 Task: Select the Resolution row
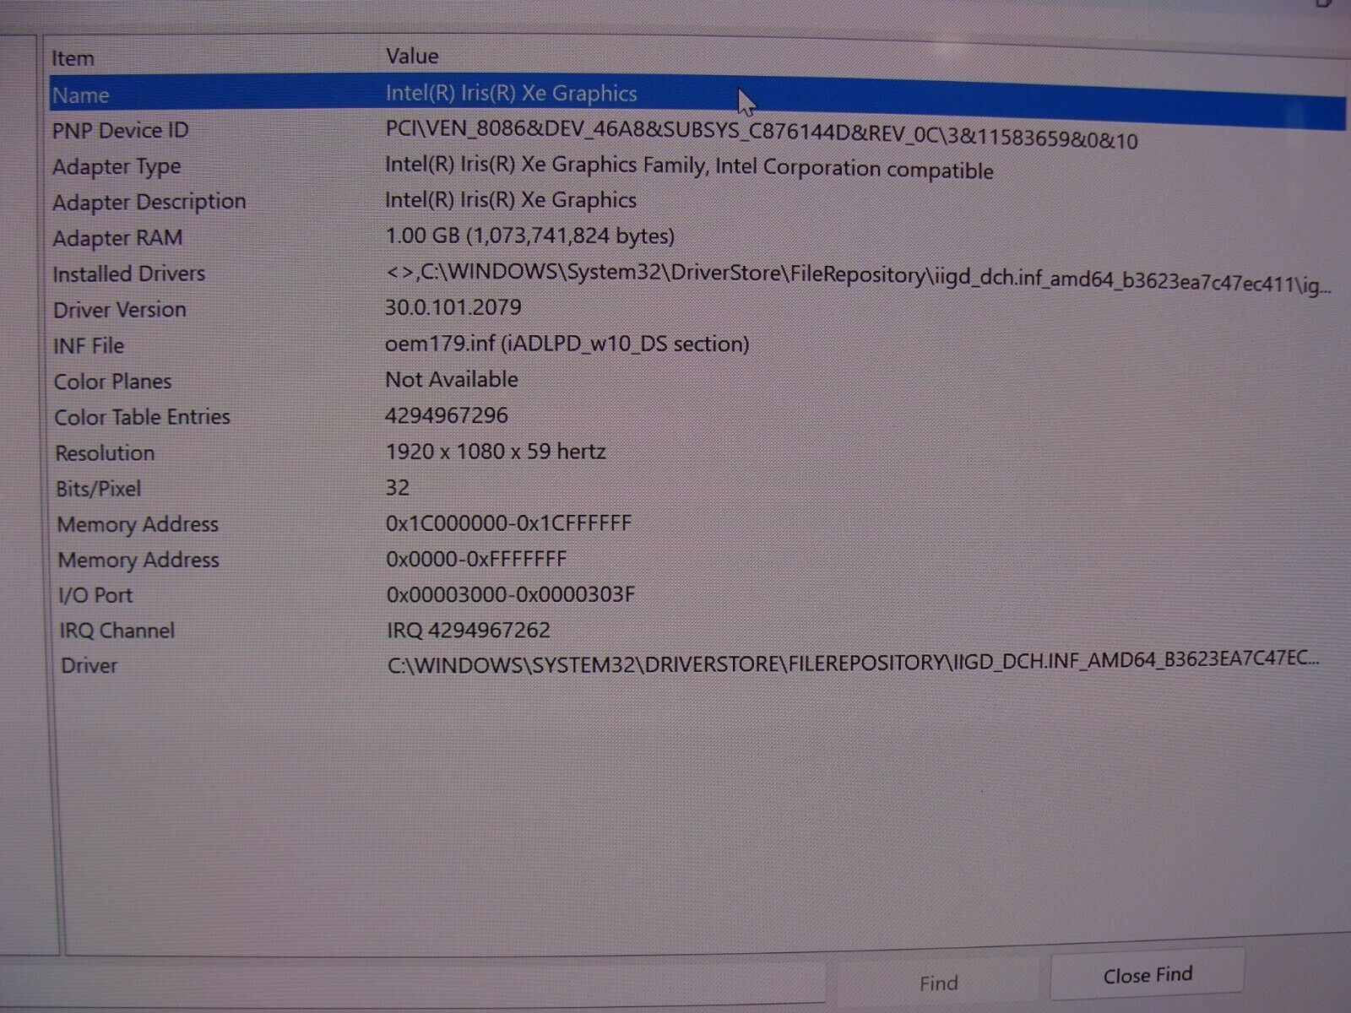coord(697,452)
